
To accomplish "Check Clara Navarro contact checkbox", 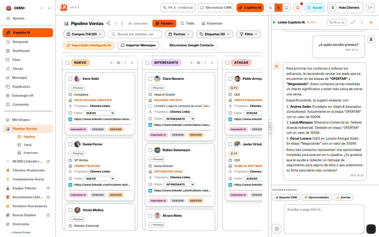I will (150, 79).
